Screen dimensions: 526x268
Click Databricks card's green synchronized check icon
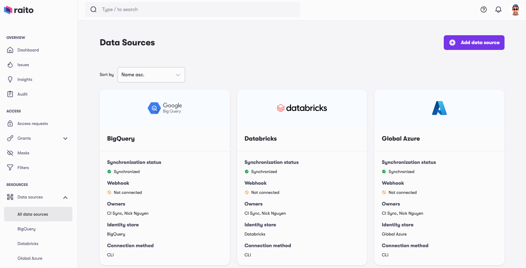(247, 172)
